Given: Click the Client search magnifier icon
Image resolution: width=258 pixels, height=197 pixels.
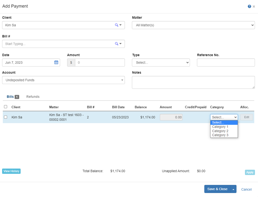Looking at the screenshot, I should (x=117, y=25).
